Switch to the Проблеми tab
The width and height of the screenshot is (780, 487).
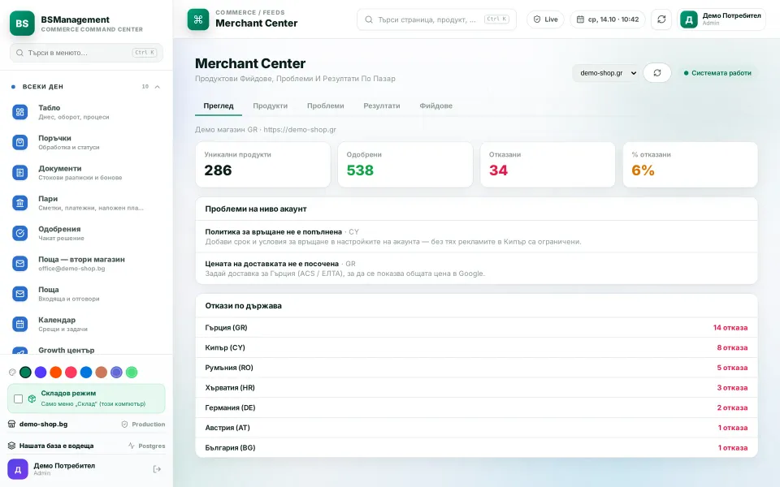click(x=325, y=106)
